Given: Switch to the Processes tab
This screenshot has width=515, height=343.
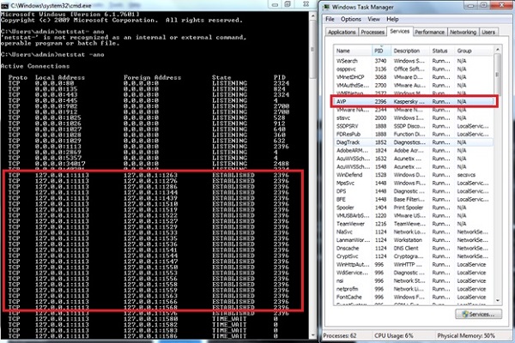Looking at the screenshot, I should [x=373, y=32].
